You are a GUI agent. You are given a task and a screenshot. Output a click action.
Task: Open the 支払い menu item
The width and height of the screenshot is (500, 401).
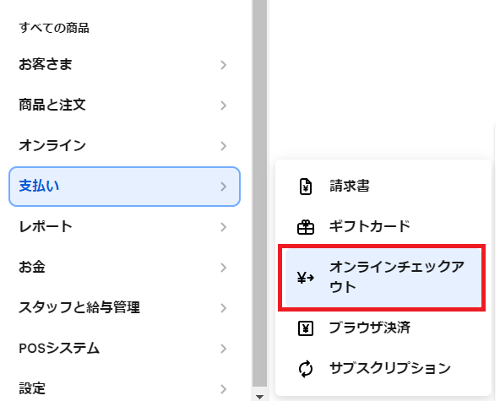(124, 187)
